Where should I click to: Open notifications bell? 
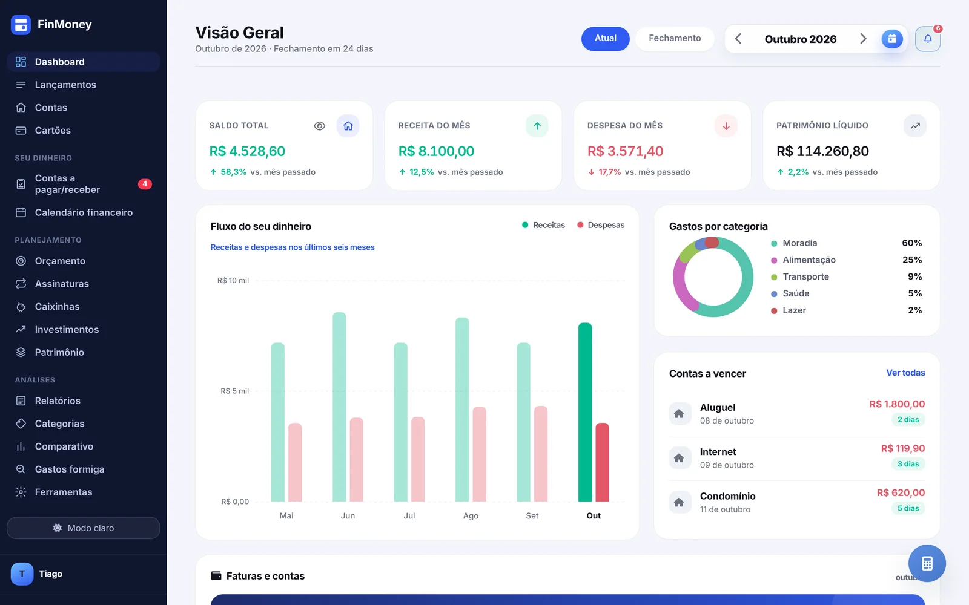point(928,39)
